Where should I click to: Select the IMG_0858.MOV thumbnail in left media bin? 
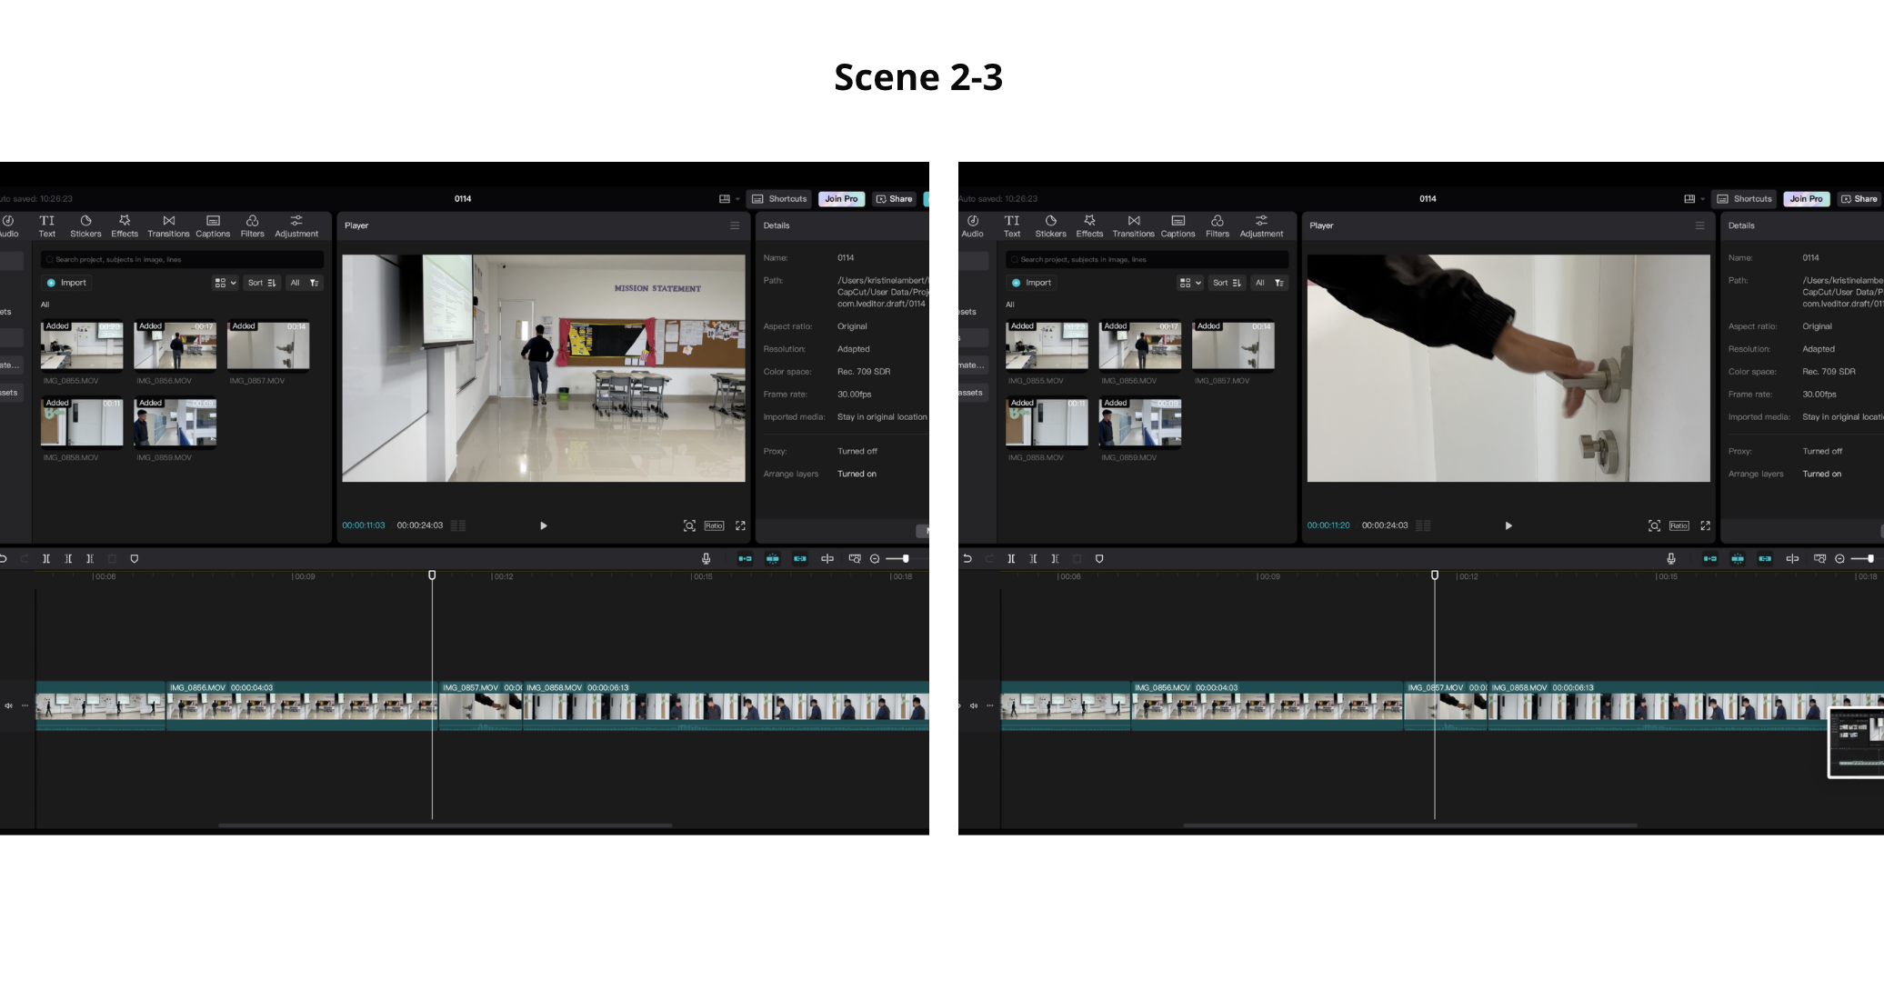pos(82,424)
